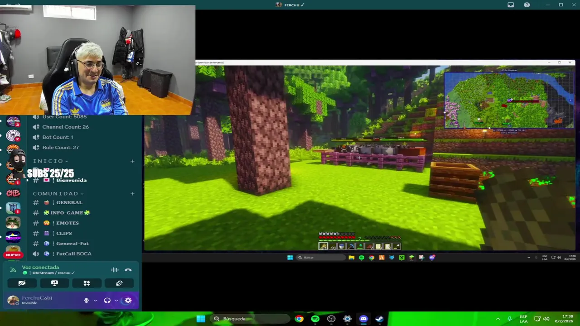Click streamed taskbar Minecraft creeper icon
Image resolution: width=580 pixels, height=326 pixels.
401,258
